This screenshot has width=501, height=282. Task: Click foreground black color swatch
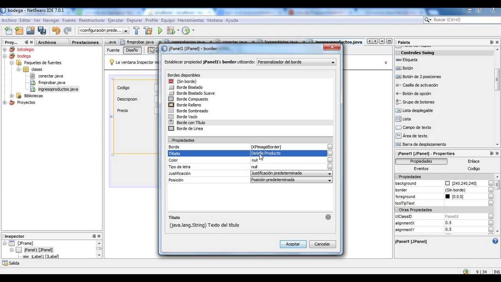pyautogui.click(x=447, y=197)
